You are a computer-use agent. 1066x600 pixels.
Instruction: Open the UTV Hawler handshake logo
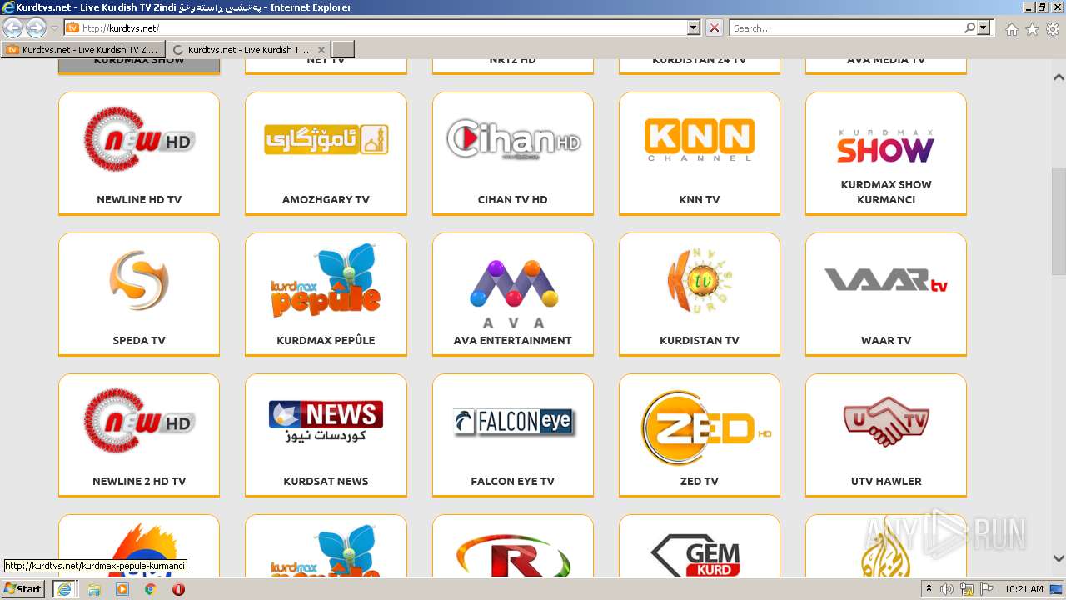point(886,421)
